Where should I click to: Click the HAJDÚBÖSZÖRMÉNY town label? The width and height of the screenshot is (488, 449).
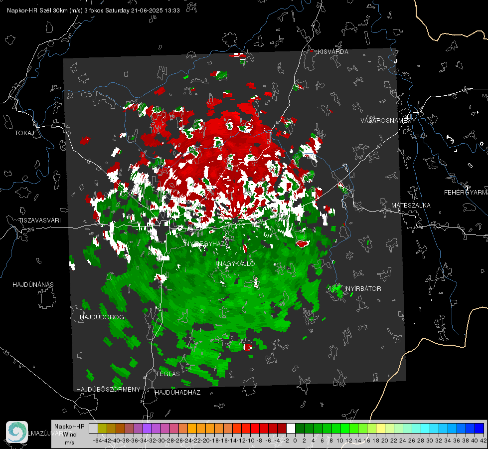point(108,390)
